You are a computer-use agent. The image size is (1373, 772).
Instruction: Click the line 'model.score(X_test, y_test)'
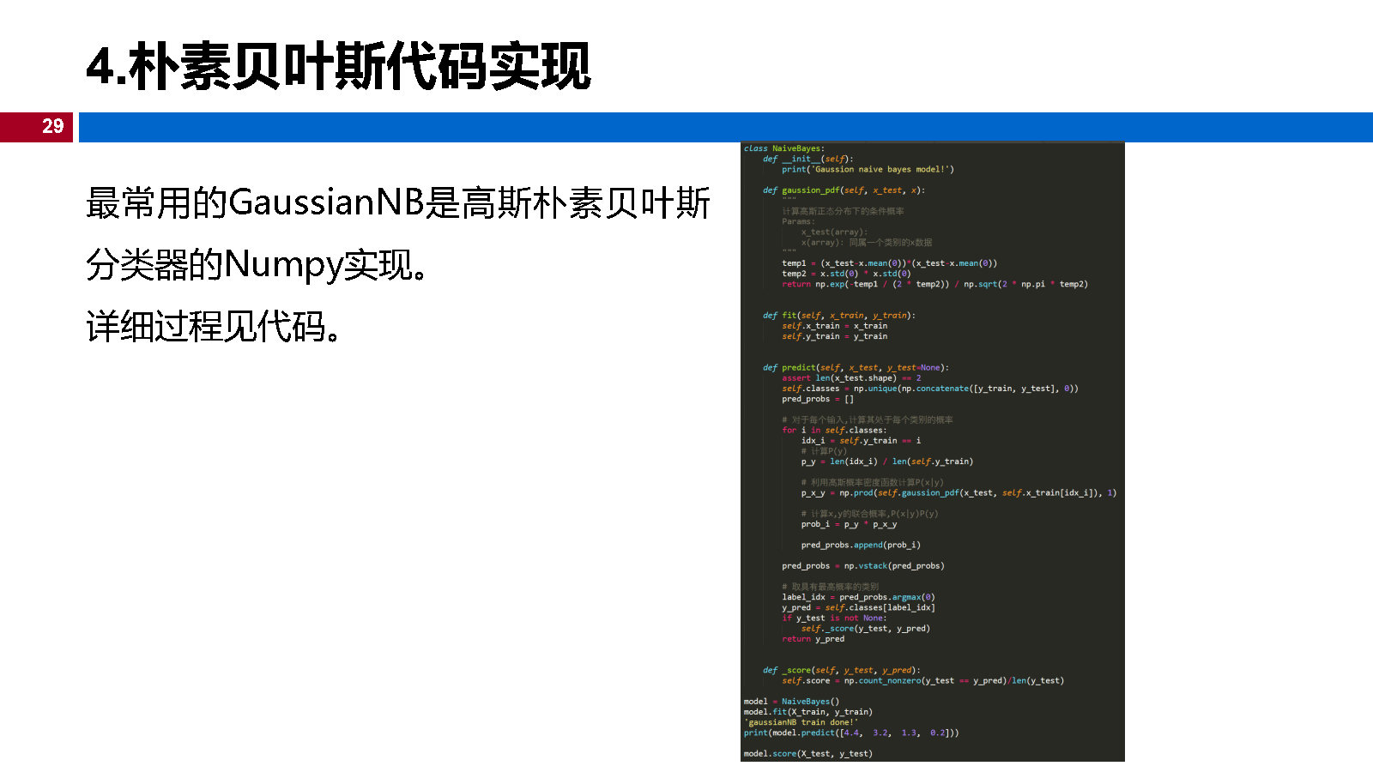click(x=808, y=754)
